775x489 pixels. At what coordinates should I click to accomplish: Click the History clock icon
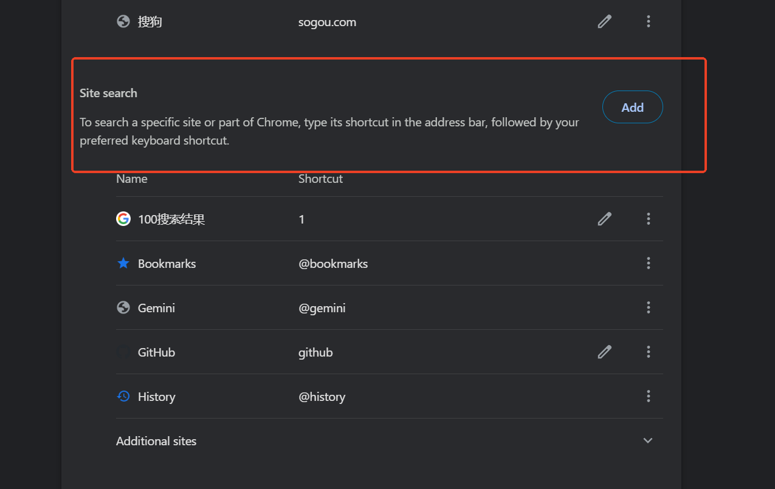[123, 396]
